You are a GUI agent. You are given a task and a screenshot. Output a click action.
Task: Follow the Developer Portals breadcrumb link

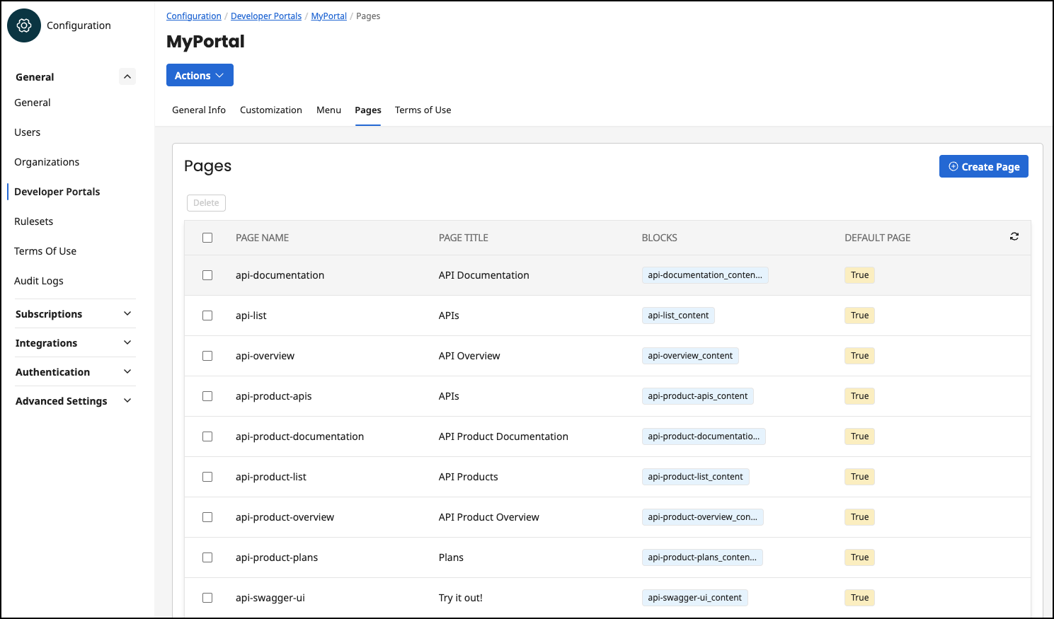[265, 16]
